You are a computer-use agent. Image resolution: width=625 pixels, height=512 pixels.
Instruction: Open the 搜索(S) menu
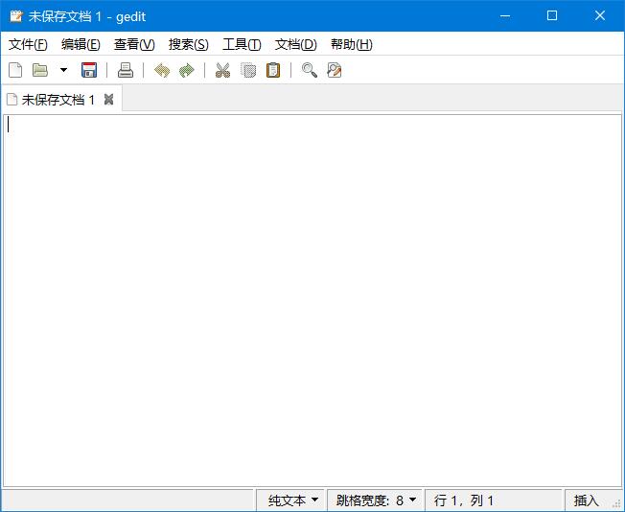click(188, 44)
